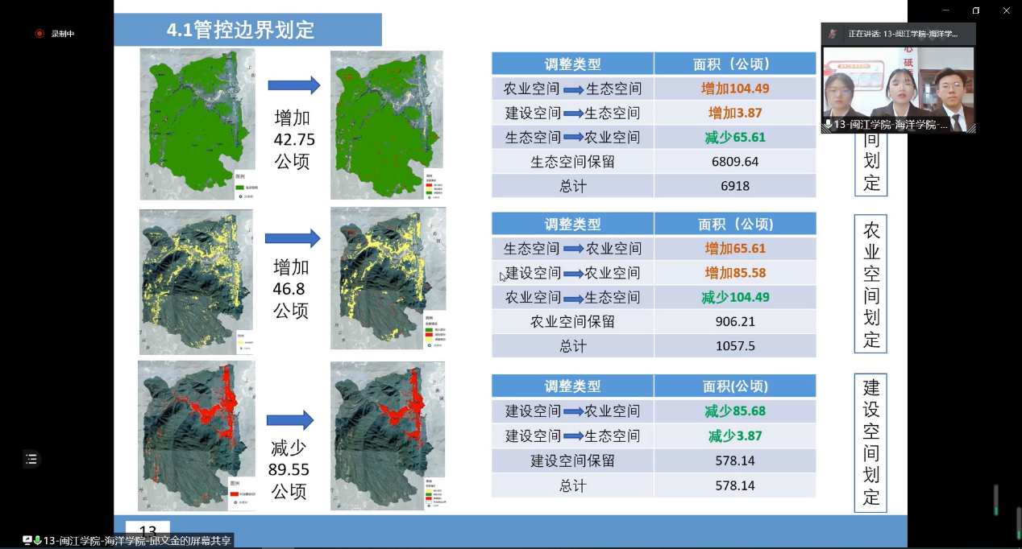This screenshot has height=549, width=1022.
Task: Click the screen-share icon in bottom-left label
Action: pyautogui.click(x=27, y=540)
